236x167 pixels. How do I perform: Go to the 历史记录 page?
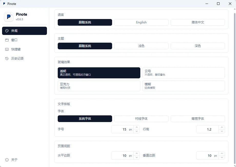pos(24,59)
